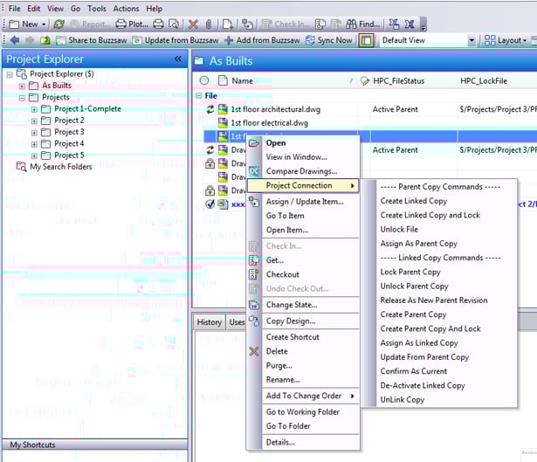Click the Find binoculars toolbar button
537x462 pixels.
coord(362,24)
